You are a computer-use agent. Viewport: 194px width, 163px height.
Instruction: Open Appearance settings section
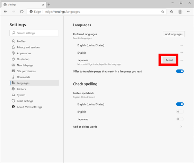[x=34, y=53]
